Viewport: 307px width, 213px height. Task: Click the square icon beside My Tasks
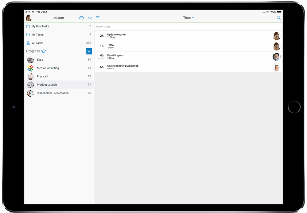[x=28, y=34]
